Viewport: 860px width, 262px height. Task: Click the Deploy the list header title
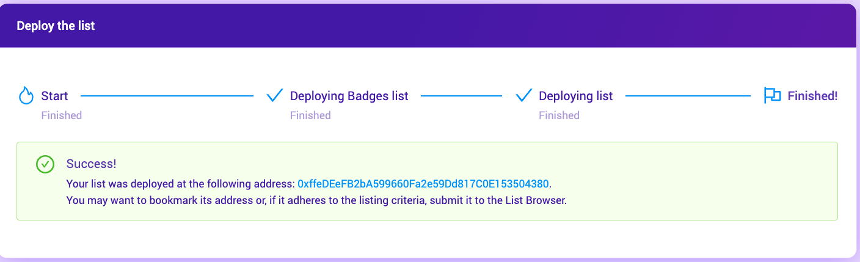pos(56,26)
